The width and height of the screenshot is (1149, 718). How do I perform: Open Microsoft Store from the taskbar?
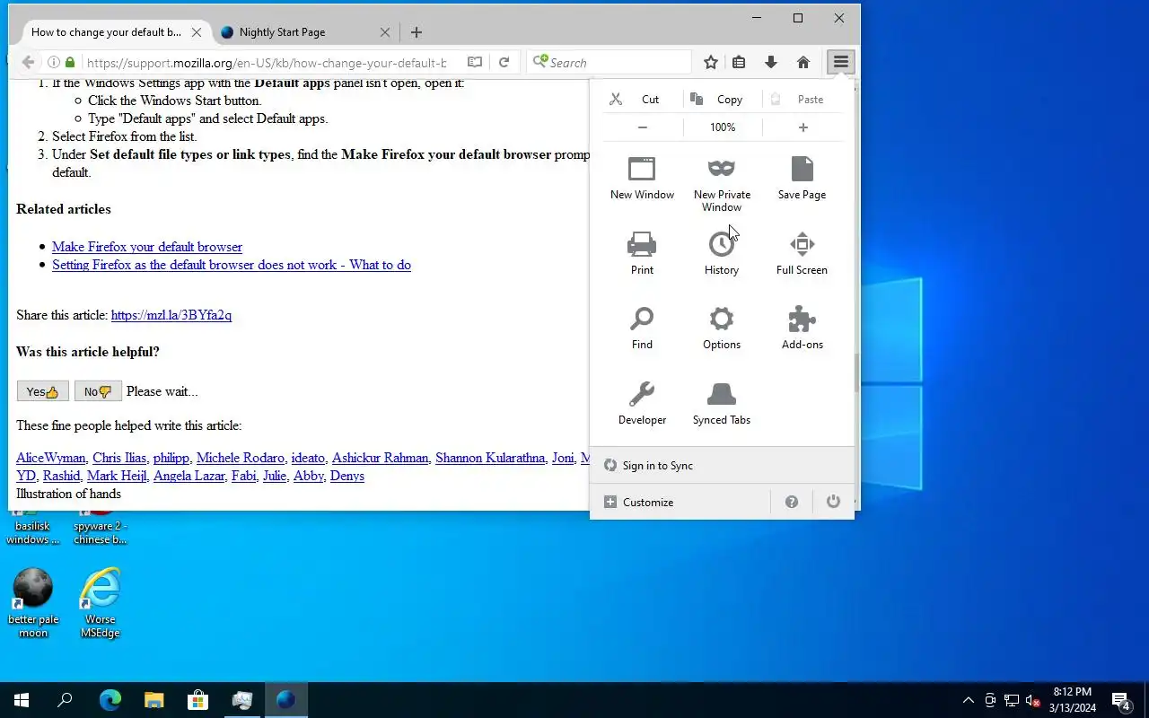(x=197, y=700)
